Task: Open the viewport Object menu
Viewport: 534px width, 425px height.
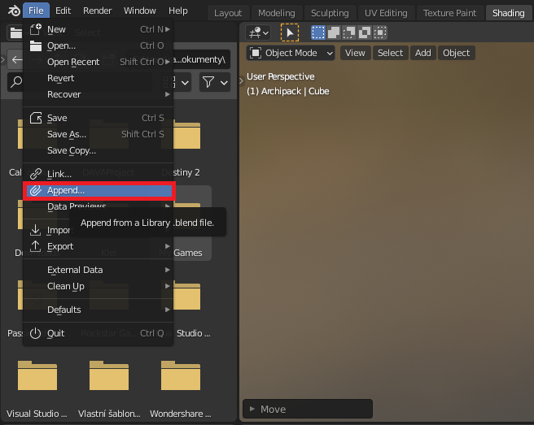Action: click(x=457, y=53)
